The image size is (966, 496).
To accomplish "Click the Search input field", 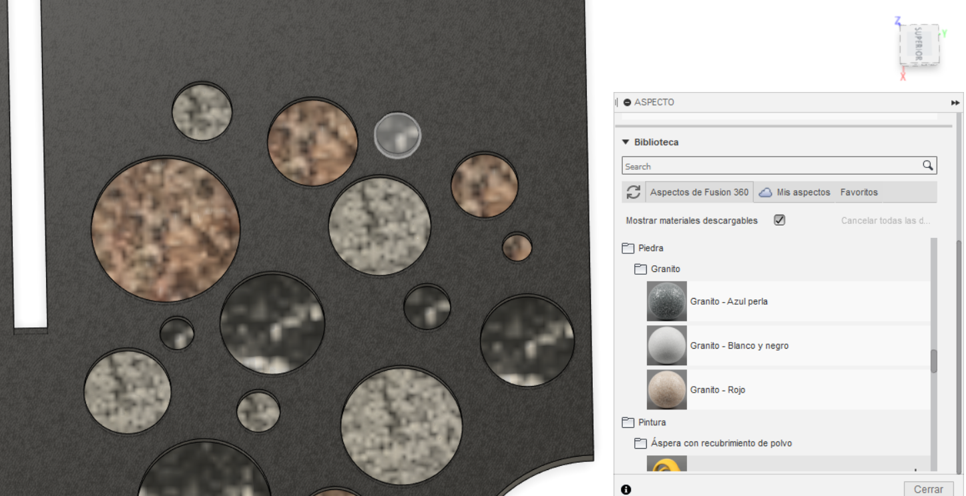I will [772, 165].
